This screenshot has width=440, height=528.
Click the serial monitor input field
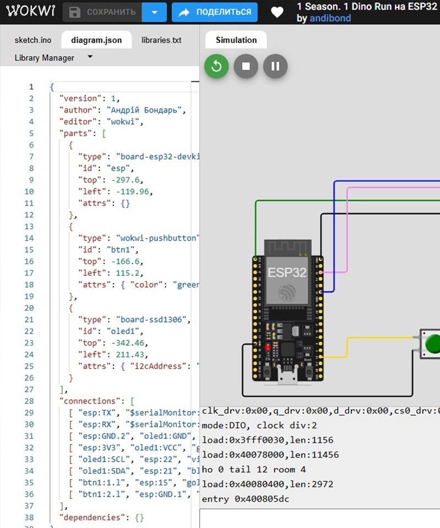[320, 519]
